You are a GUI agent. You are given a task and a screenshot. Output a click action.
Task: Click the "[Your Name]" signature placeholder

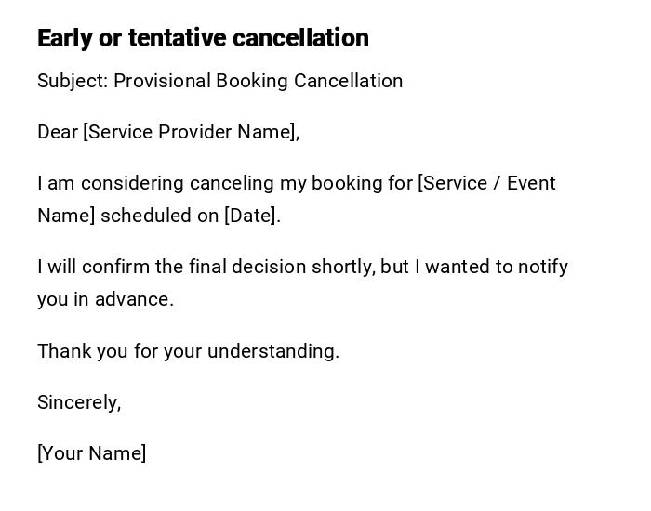(x=91, y=453)
